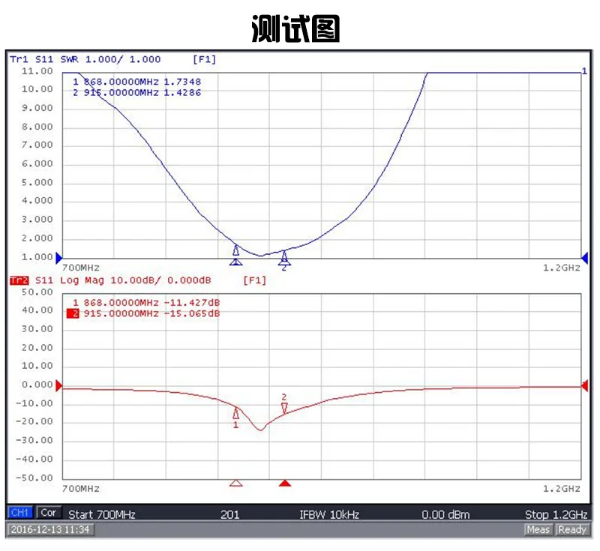Click -50.00 bottom scale value on Log Mag axis
This screenshot has width=600, height=551.
[x=34, y=478]
